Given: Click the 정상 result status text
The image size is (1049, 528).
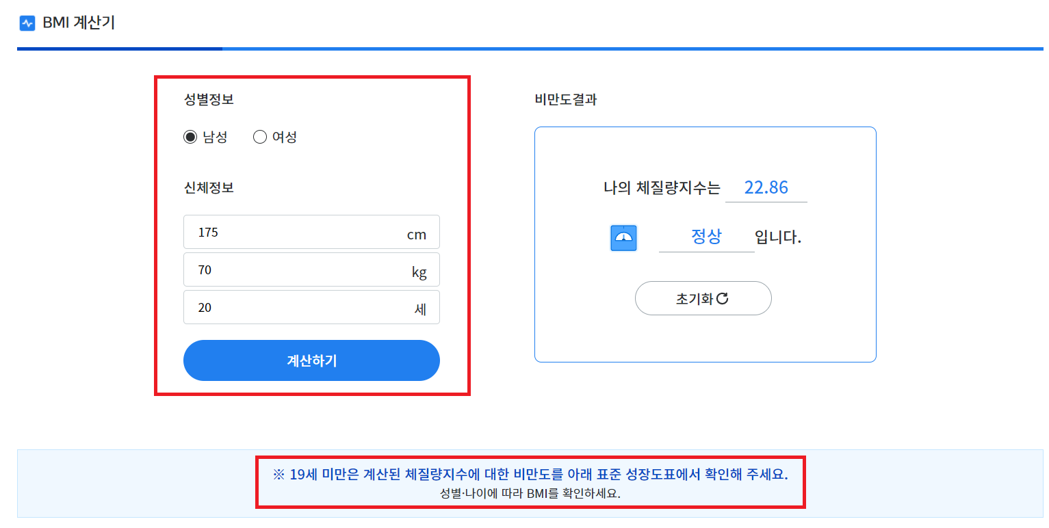Looking at the screenshot, I should click(705, 237).
